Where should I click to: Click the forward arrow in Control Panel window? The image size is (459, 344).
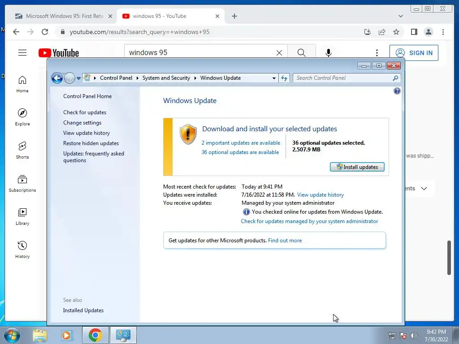pos(69,78)
